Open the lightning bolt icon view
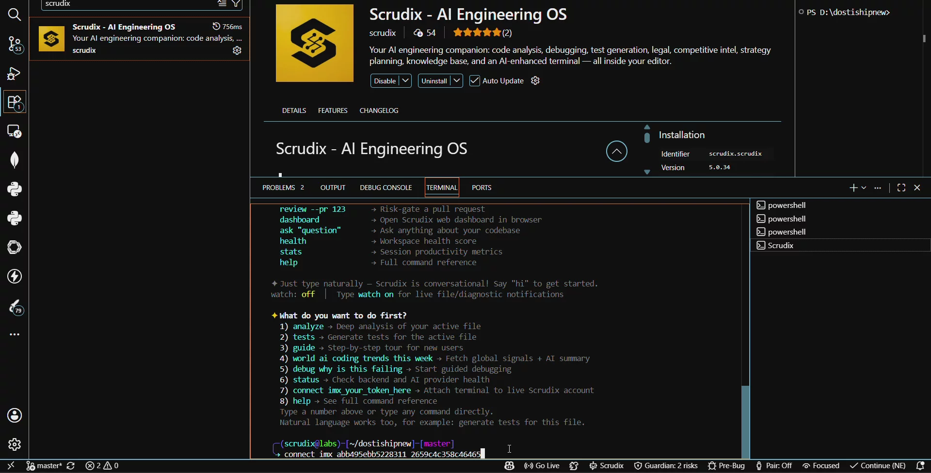This screenshot has width=931, height=473. [15, 276]
